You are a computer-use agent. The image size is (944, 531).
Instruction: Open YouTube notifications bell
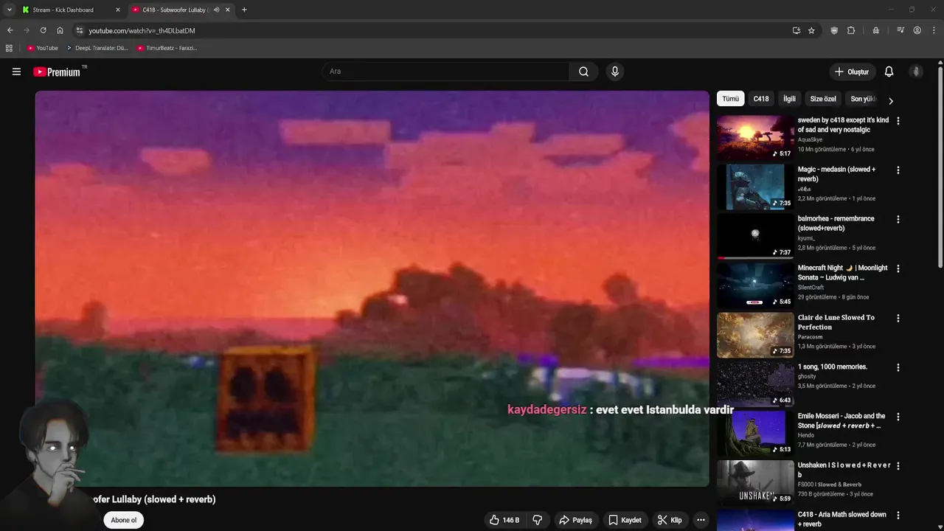tap(889, 72)
